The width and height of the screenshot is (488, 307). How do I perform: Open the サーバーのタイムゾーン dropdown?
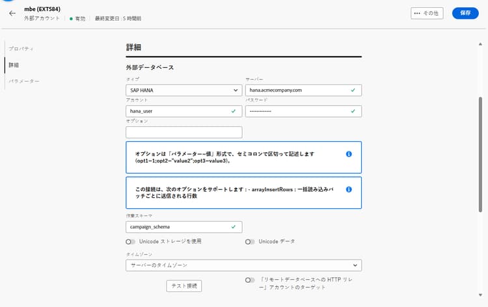click(244, 265)
